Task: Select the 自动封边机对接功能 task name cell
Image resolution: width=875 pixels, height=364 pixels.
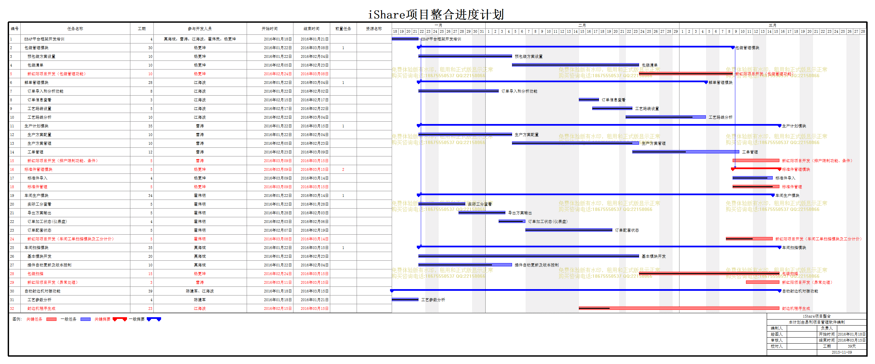Action: point(75,291)
